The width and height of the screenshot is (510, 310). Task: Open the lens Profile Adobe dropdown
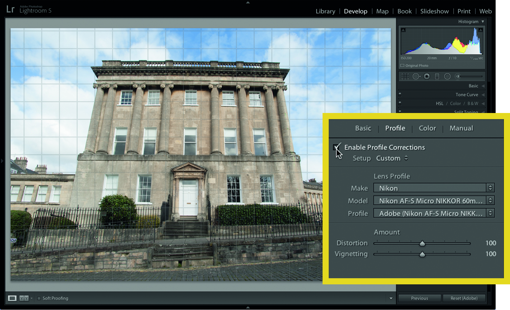click(434, 213)
